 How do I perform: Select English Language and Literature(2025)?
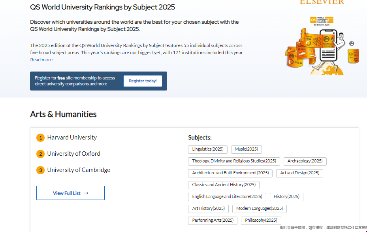click(227, 197)
